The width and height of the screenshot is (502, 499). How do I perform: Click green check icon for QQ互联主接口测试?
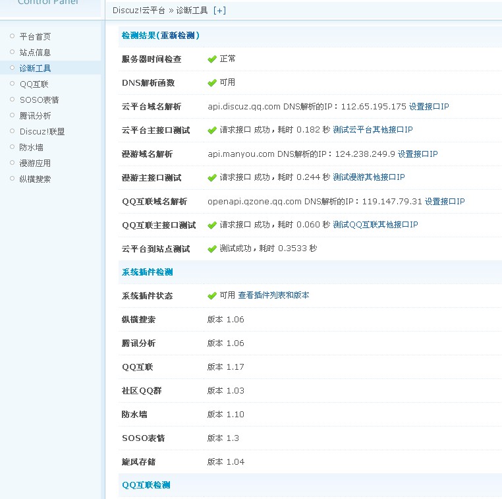(x=212, y=225)
